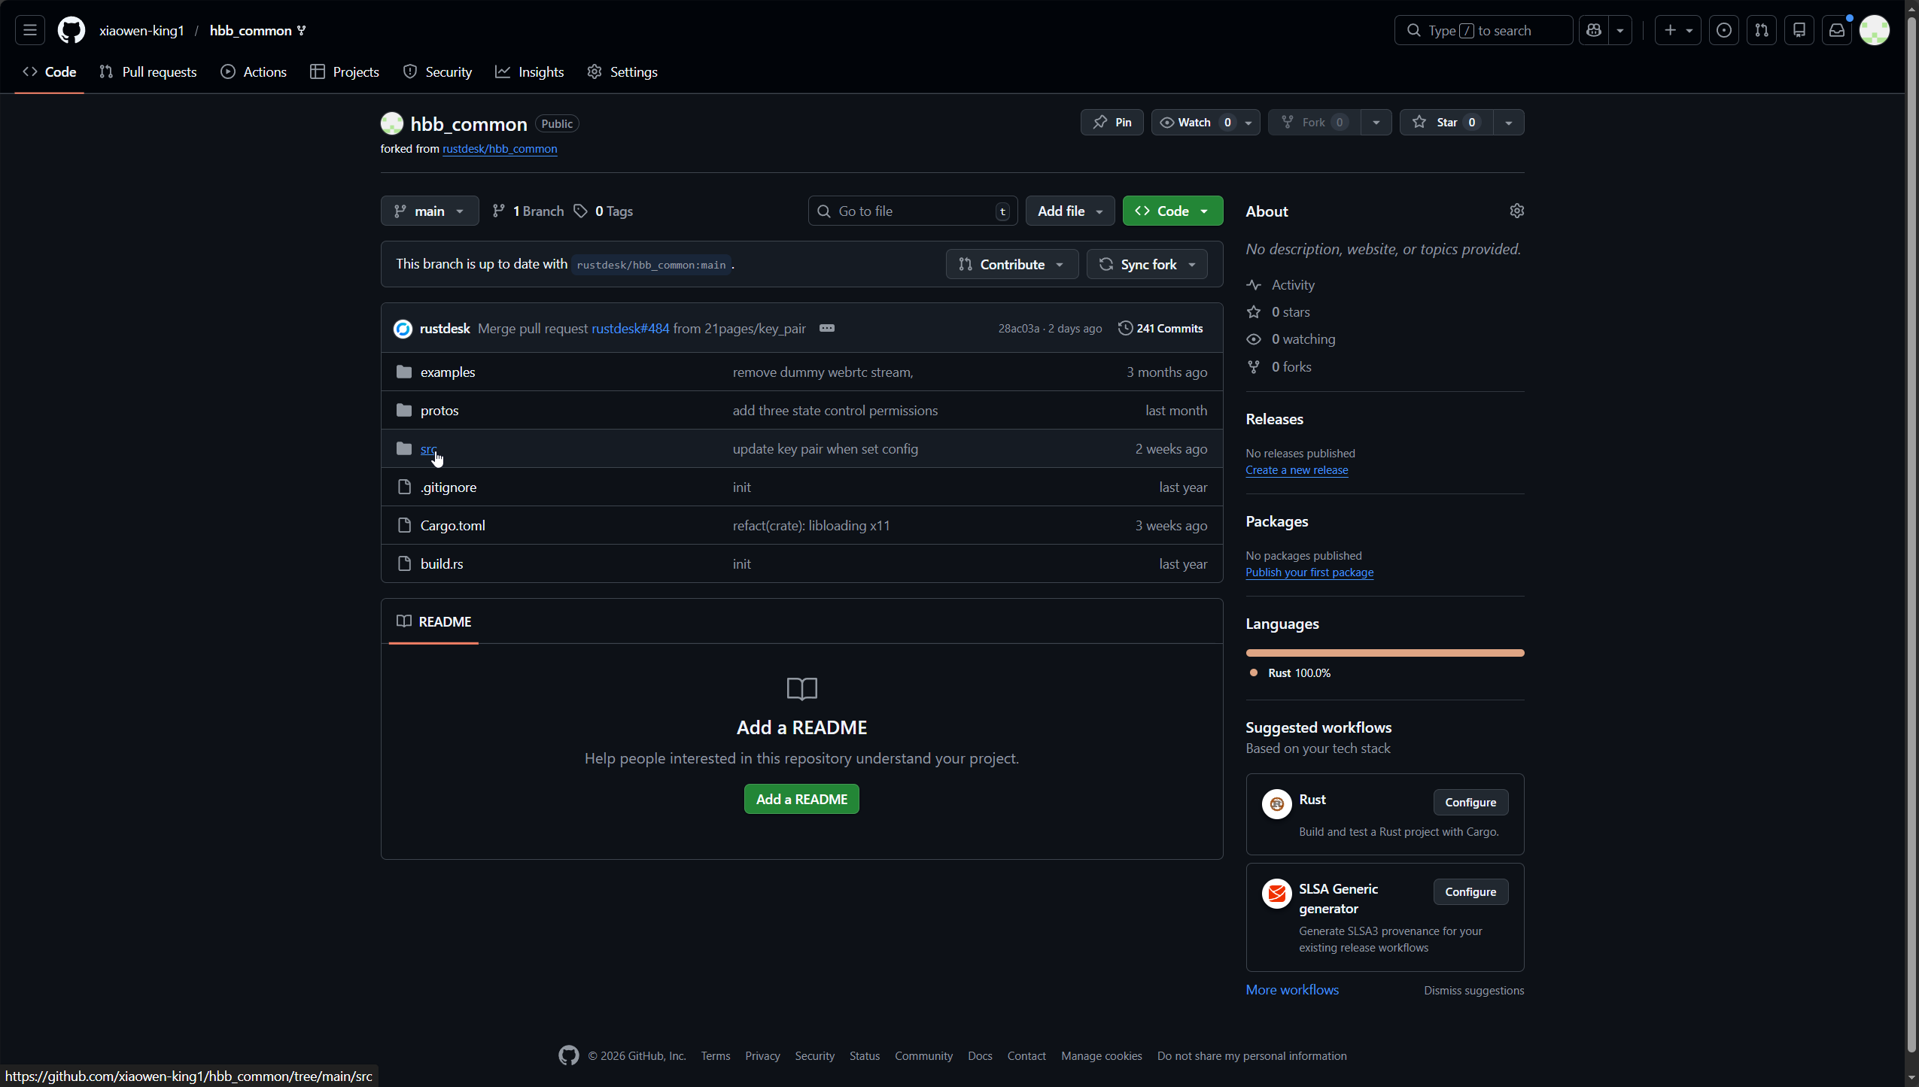Open the pull requests icon in the header
Screen dimensions: 1919x1087
tap(1762, 30)
